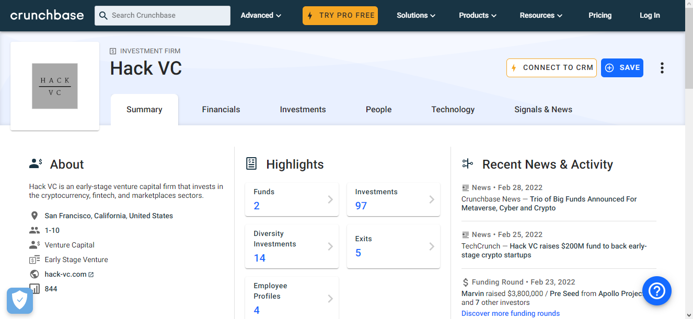Click the Investment Firm dollar badge icon
693x319 pixels.
(113, 51)
